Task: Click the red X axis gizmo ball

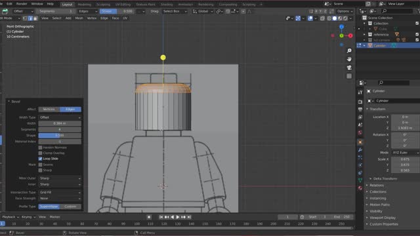Action: (350, 35)
